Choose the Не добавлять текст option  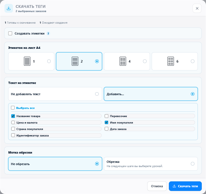pyautogui.click(x=55, y=94)
